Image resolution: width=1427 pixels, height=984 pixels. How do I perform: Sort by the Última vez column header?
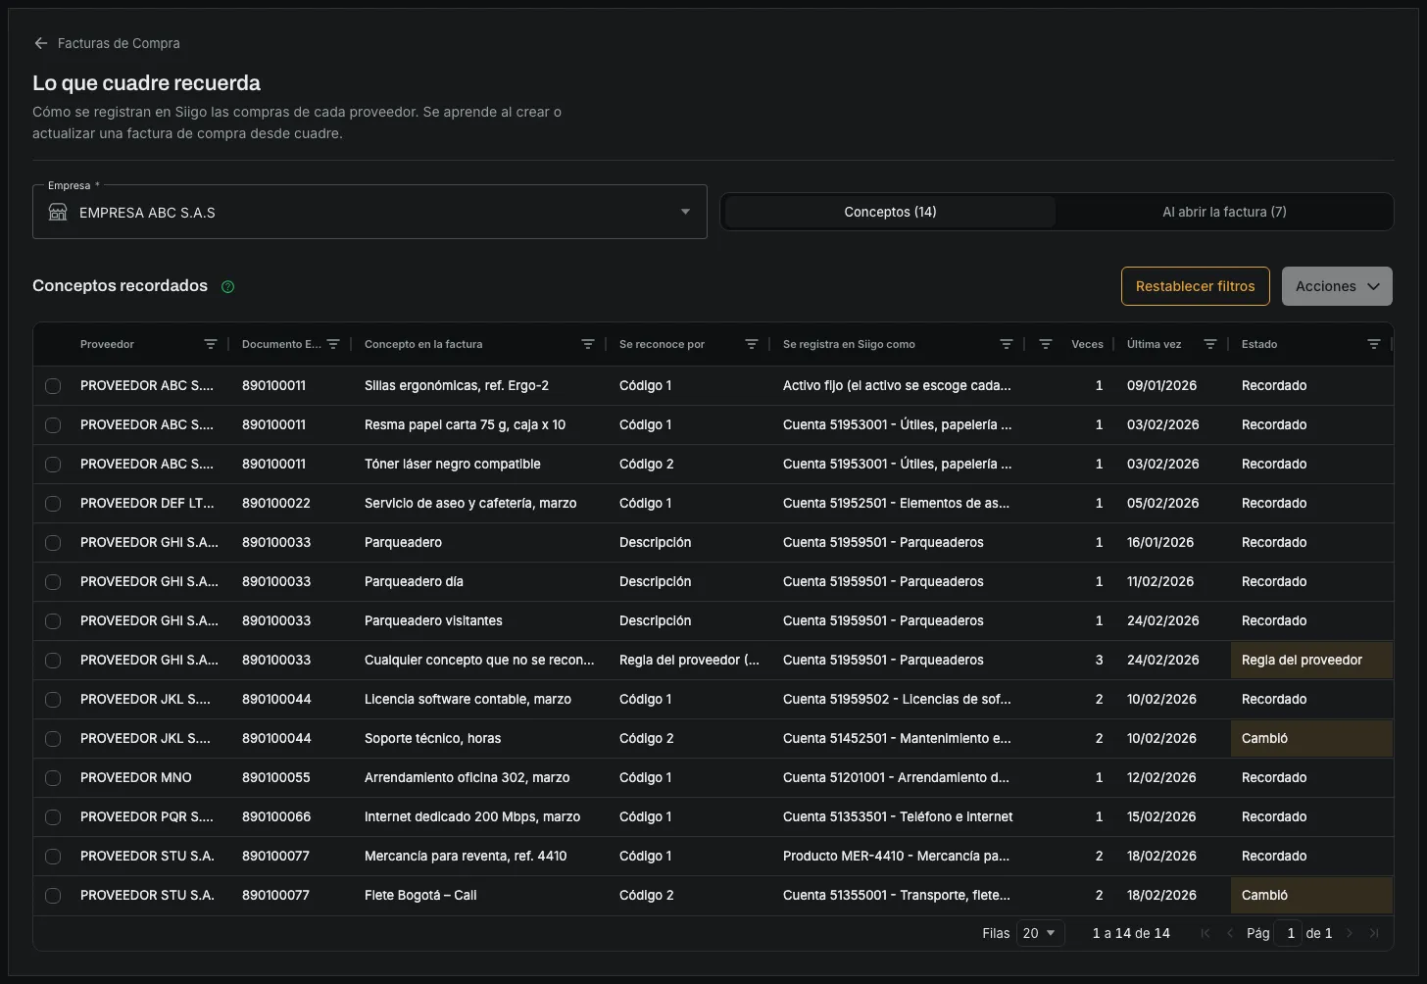(1154, 344)
